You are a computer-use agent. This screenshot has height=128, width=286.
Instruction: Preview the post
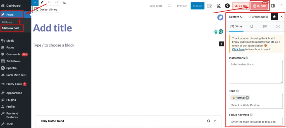[x=182, y=6]
